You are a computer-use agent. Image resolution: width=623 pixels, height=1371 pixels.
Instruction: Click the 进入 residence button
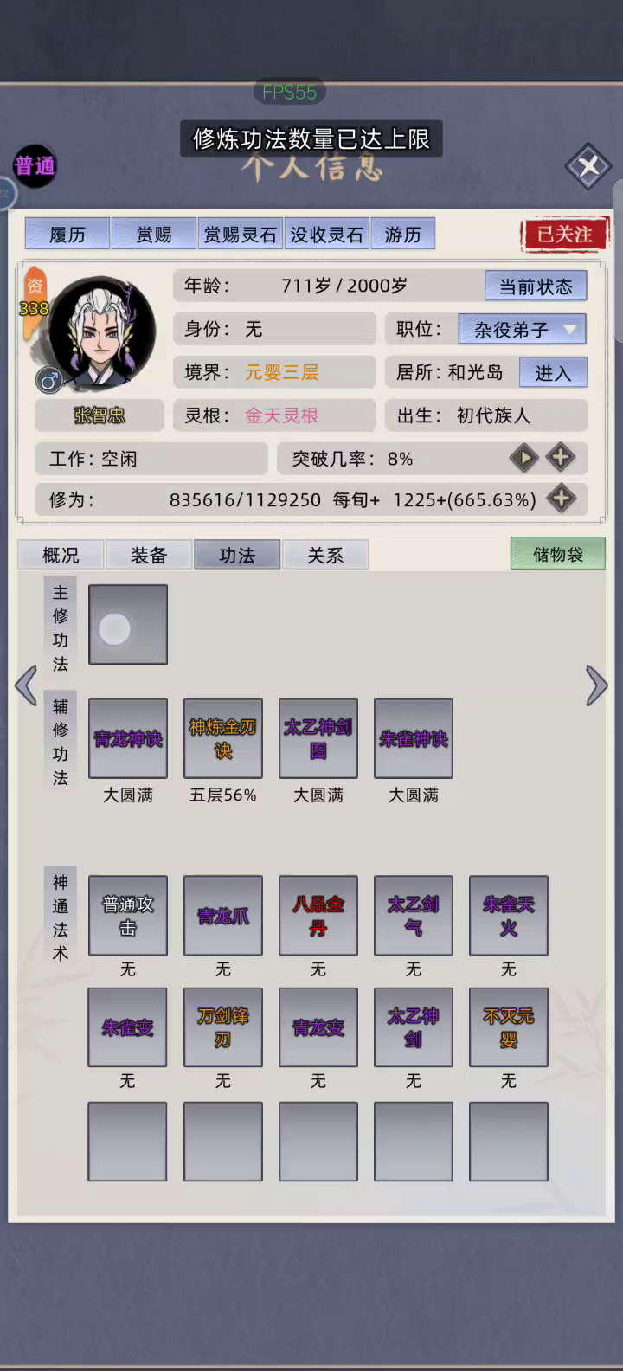[553, 372]
